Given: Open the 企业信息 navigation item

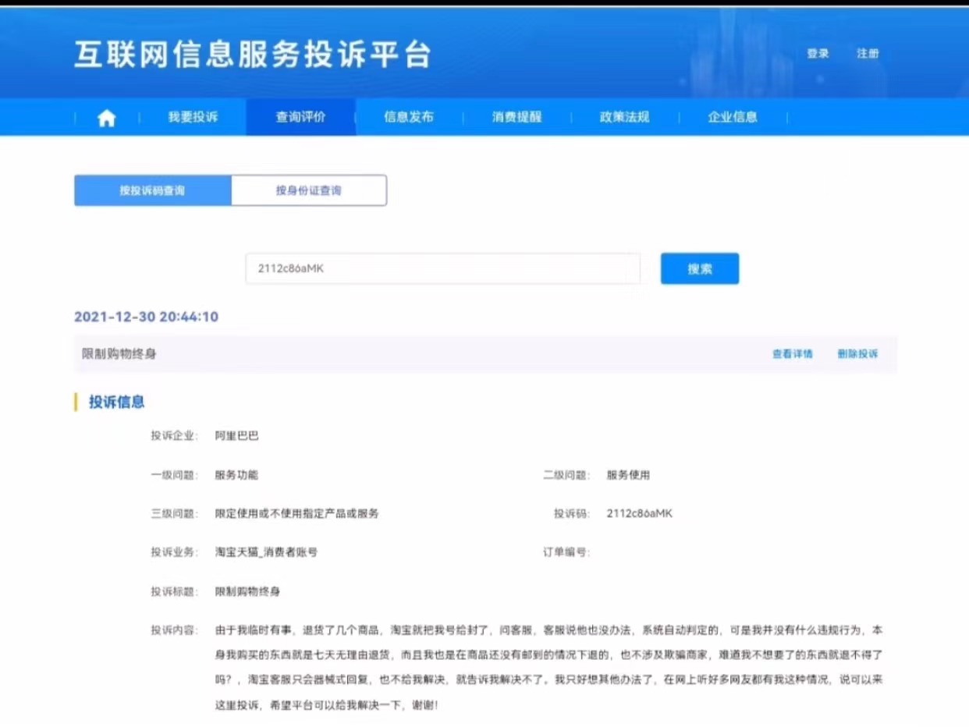Looking at the screenshot, I should coord(732,118).
